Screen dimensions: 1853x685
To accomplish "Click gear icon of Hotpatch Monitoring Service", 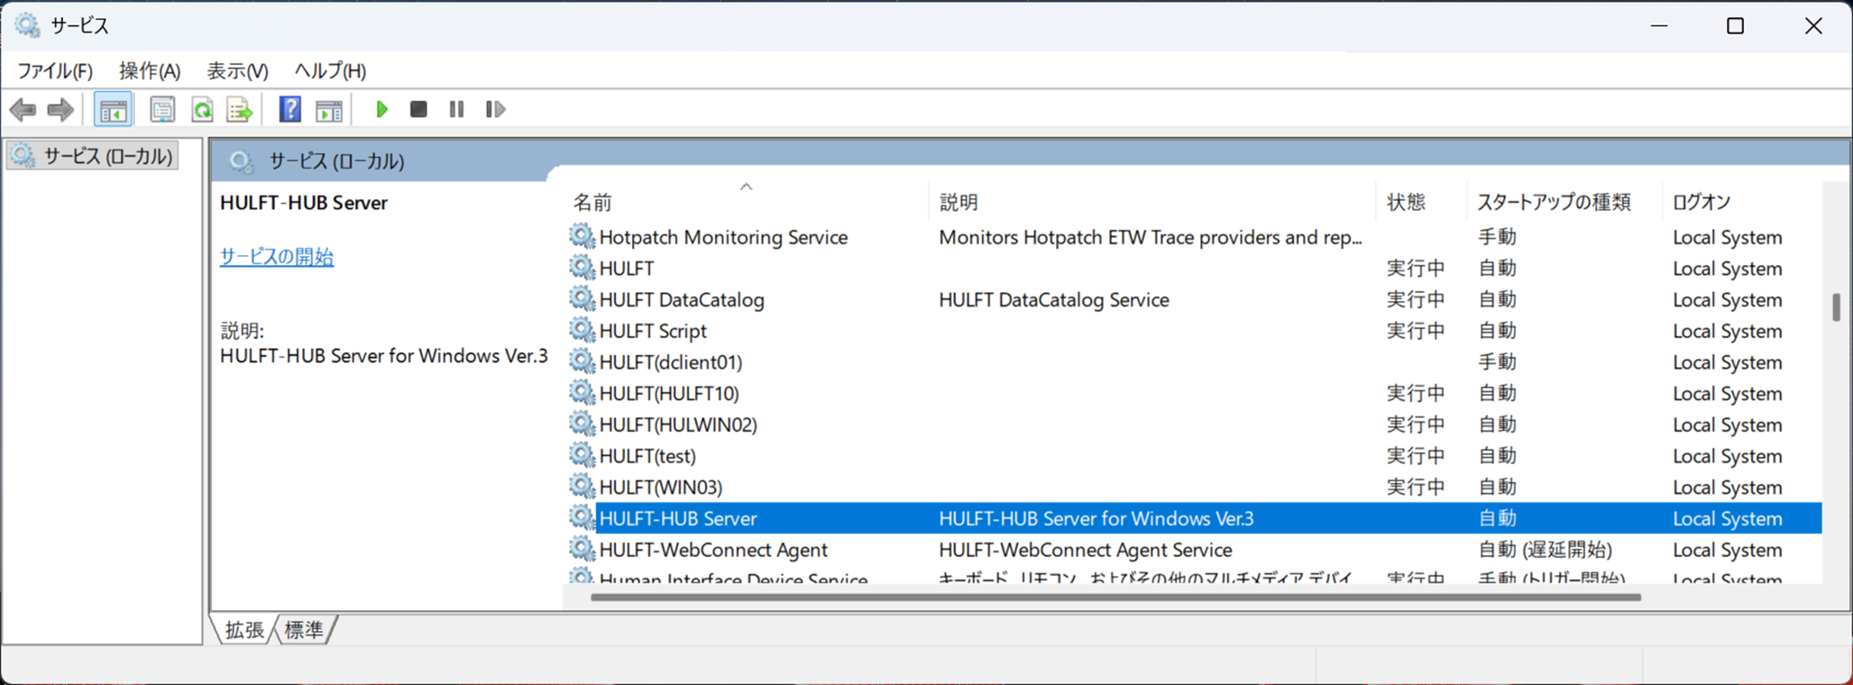I will coord(582,236).
